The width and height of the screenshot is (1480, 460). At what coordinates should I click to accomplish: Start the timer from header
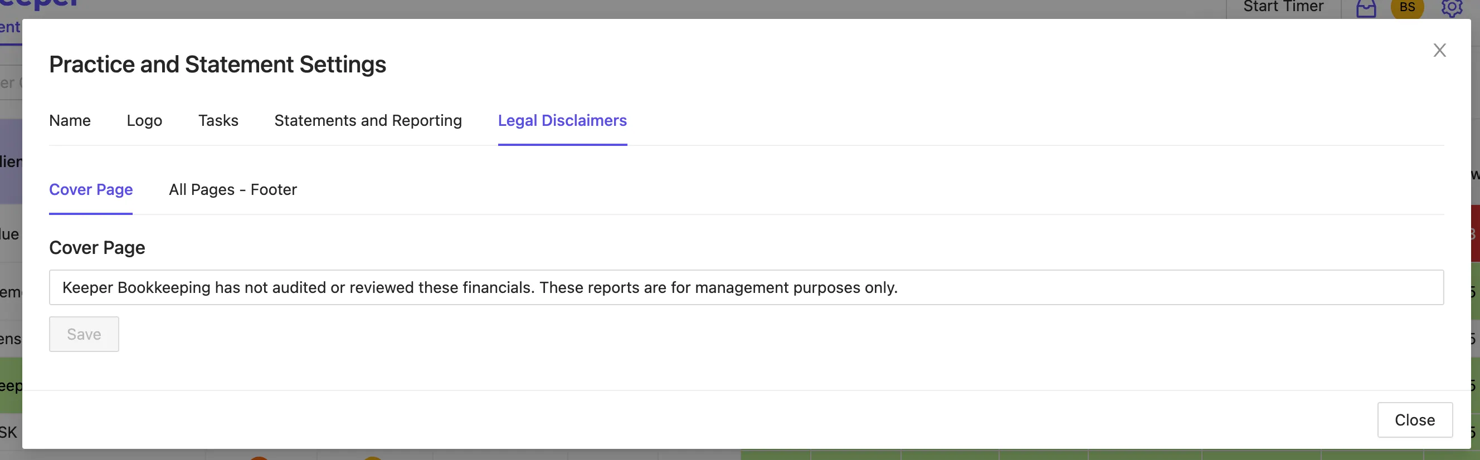[x=1283, y=7]
